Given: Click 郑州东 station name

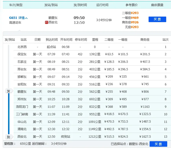Looking at the screenshot, I should click(22, 99).
